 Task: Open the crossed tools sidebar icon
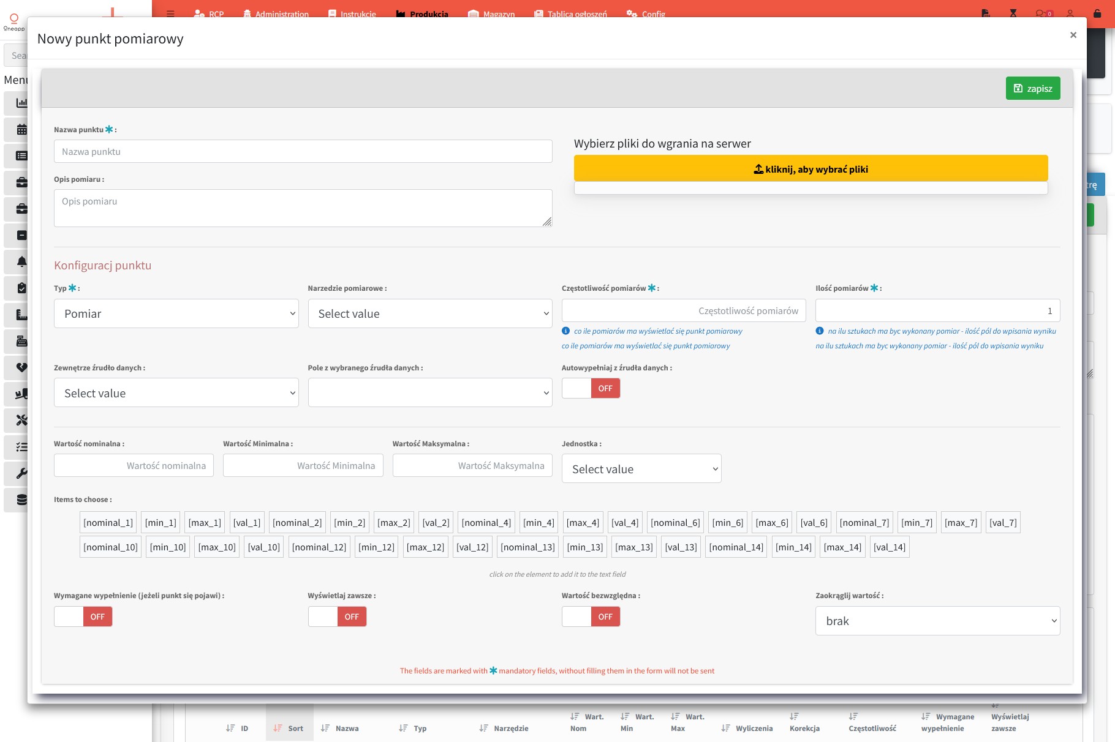click(x=21, y=420)
